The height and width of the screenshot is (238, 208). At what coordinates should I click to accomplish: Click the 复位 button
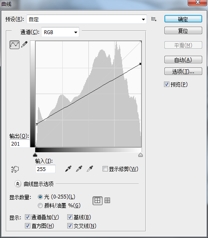tap(183, 30)
